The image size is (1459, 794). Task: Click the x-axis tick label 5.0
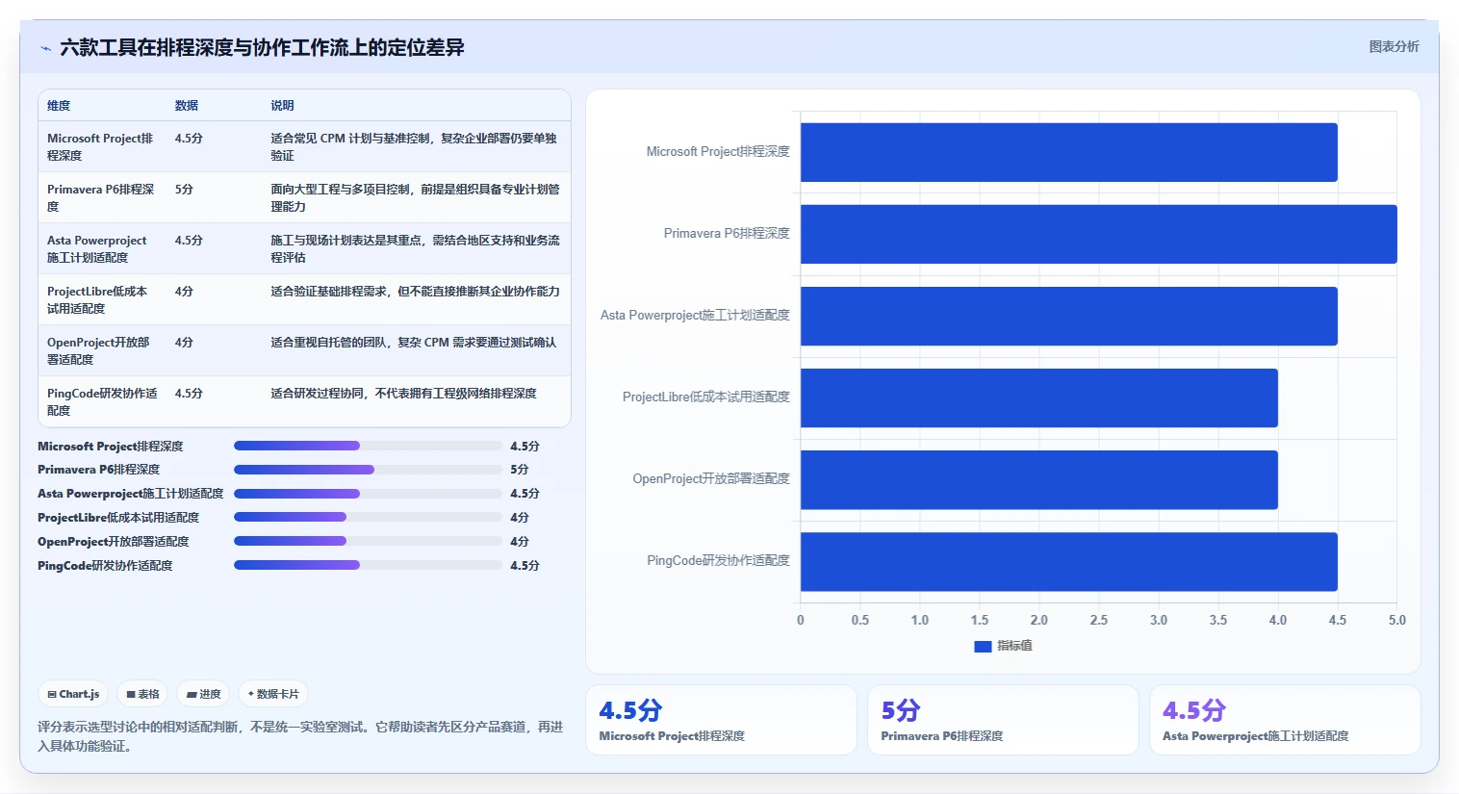[1396, 621]
